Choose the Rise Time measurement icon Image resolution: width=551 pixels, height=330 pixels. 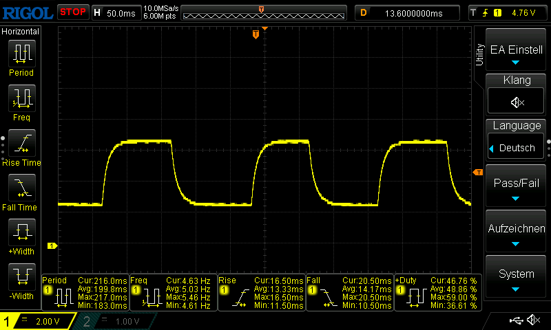point(21,143)
